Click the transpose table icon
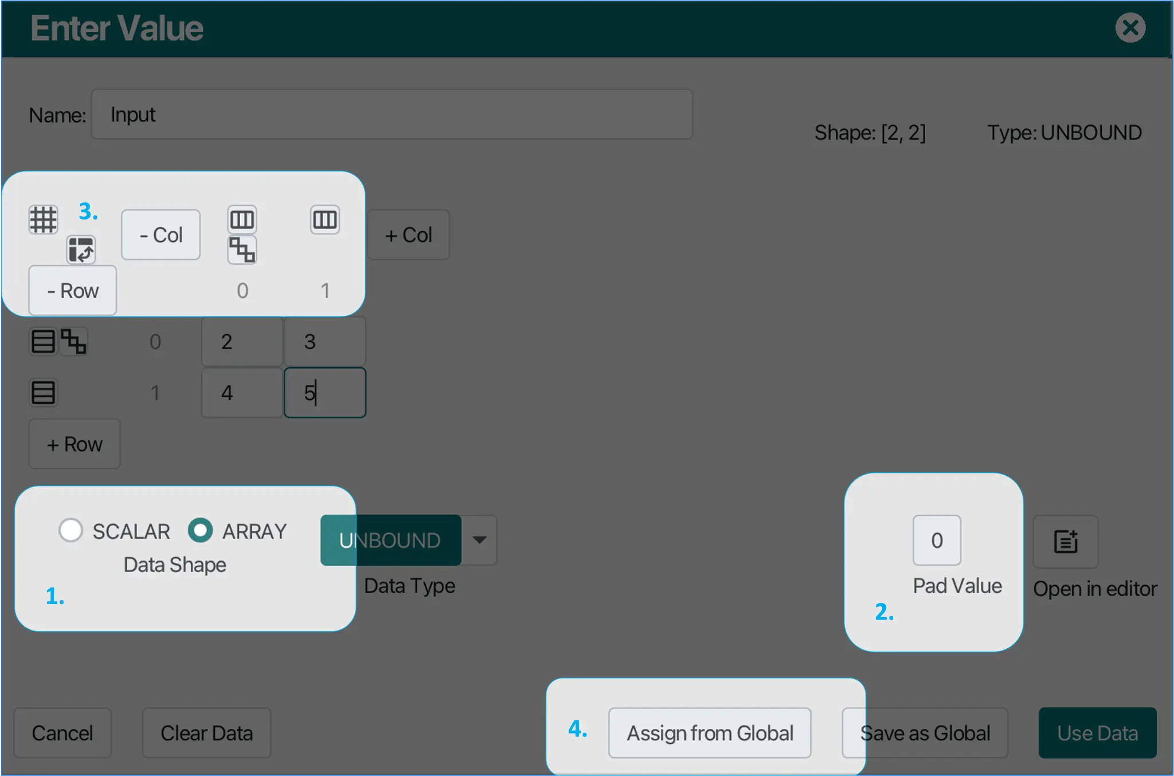The image size is (1174, 776). tap(81, 250)
